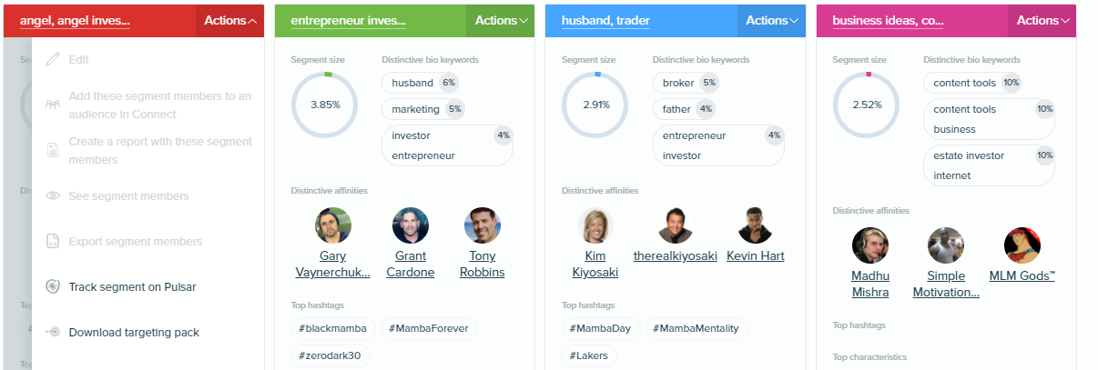Click the Edit pencil icon
The width and height of the screenshot is (1098, 370).
click(x=53, y=60)
